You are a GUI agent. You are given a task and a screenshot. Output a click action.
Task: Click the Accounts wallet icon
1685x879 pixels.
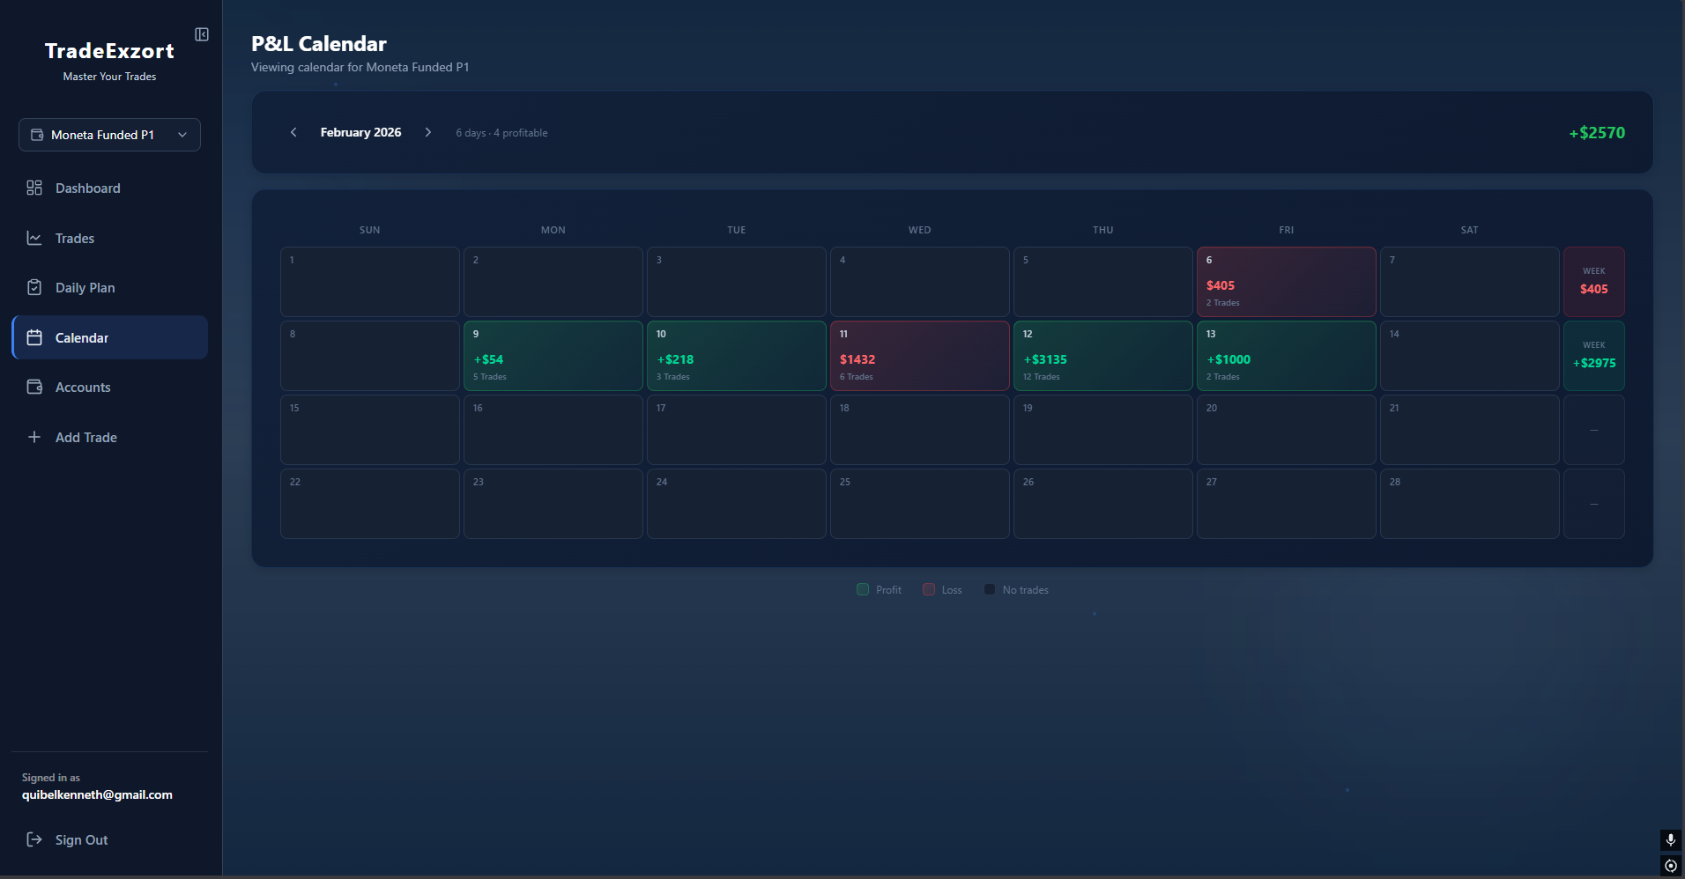pyautogui.click(x=34, y=387)
